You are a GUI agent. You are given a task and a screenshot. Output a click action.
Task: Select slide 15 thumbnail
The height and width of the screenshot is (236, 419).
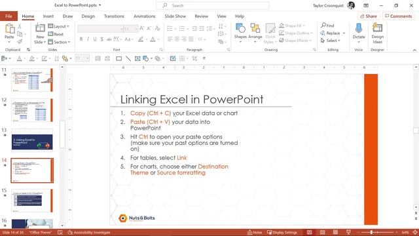pos(32,201)
